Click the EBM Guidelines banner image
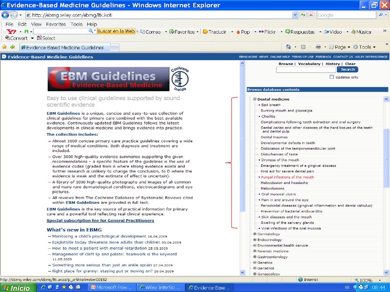The height and width of the screenshot is (292, 390). tap(109, 79)
